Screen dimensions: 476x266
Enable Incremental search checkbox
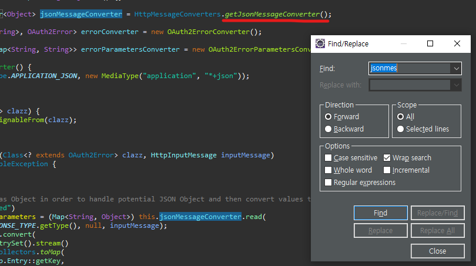(387, 170)
